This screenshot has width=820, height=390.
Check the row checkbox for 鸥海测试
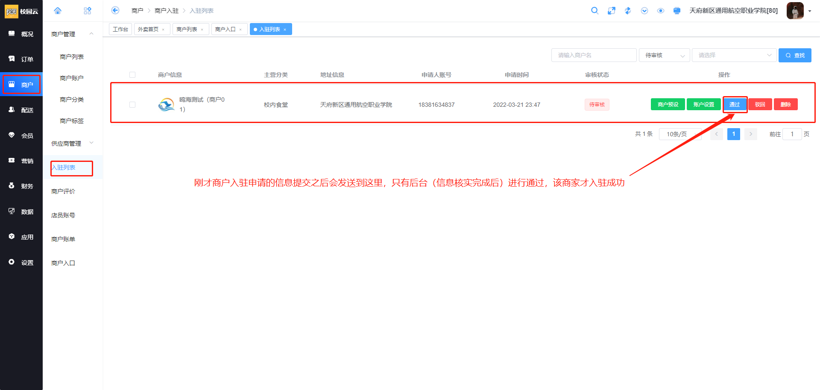132,105
